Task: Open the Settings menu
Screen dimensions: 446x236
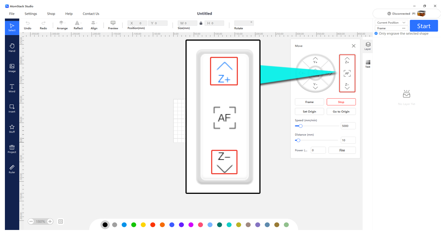Action: coord(31,14)
